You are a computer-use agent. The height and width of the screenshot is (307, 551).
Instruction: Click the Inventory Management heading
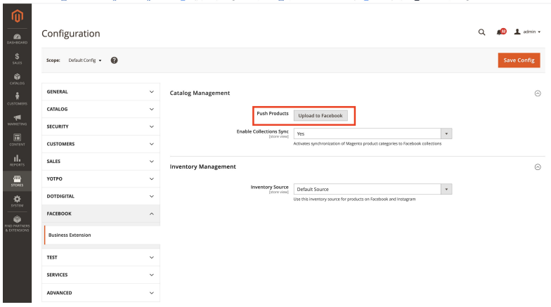[x=202, y=166]
